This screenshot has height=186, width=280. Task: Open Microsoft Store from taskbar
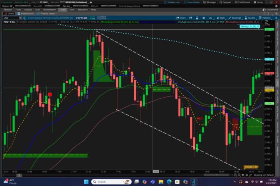tap(177, 182)
